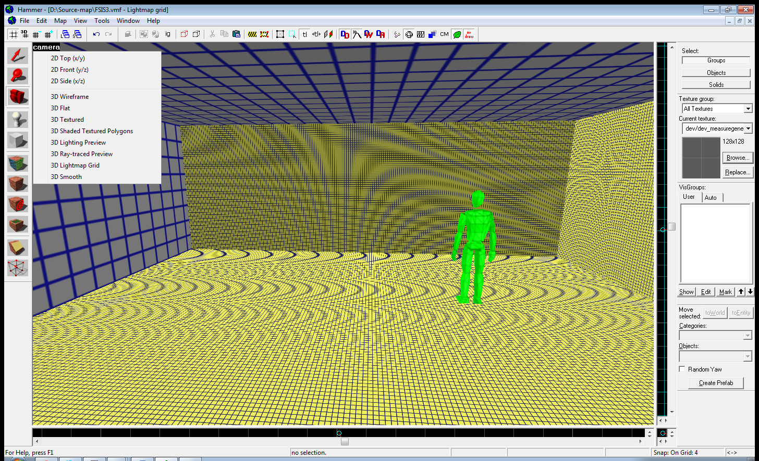Choose 3D Lightmap Grid view
This screenshot has height=461, width=759.
click(x=75, y=165)
